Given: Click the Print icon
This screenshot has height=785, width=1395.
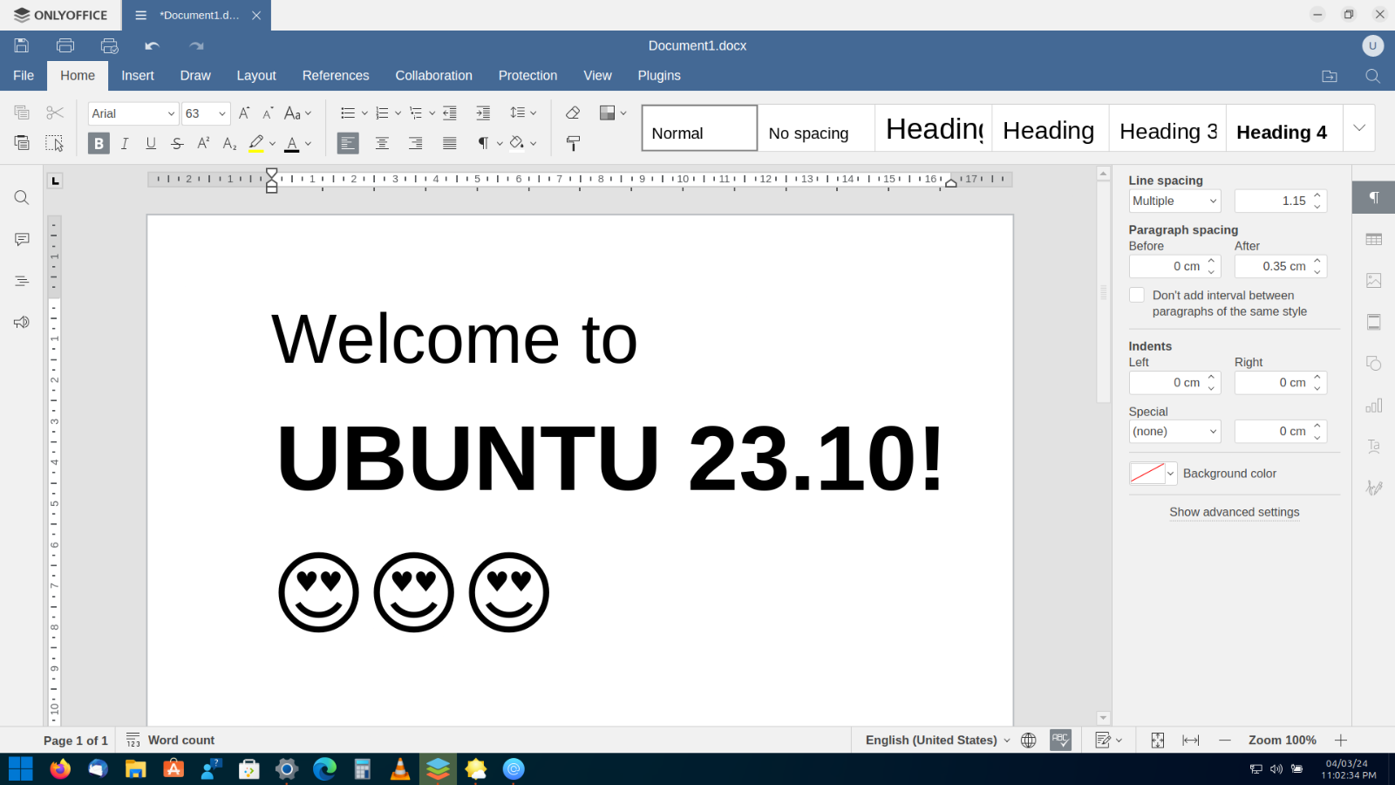Looking at the screenshot, I should 65,45.
